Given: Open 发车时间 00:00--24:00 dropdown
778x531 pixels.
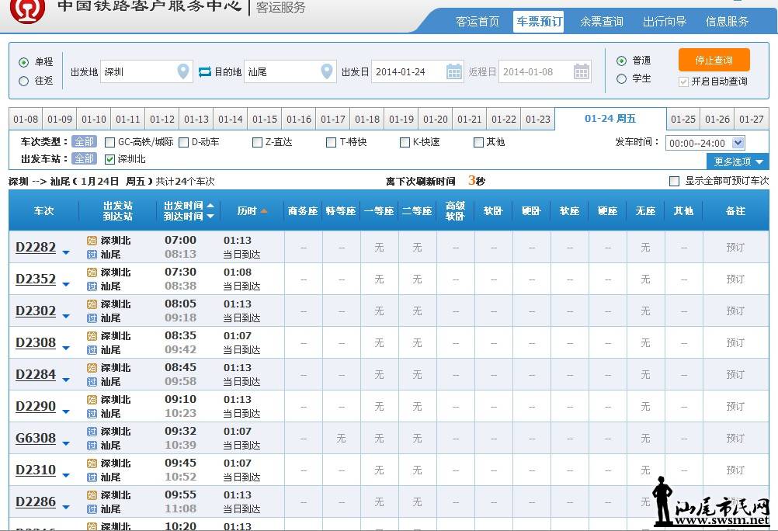Looking at the screenshot, I should tap(705, 143).
